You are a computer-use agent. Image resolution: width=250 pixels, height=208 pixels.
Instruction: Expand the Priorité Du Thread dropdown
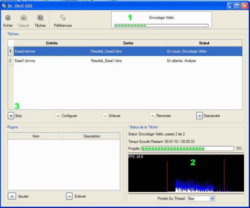[212, 199]
